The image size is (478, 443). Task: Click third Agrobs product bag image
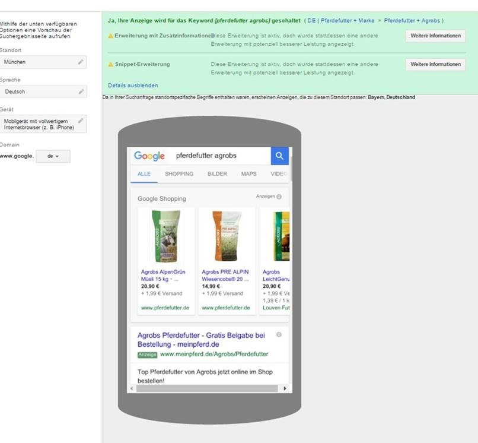tap(282, 236)
